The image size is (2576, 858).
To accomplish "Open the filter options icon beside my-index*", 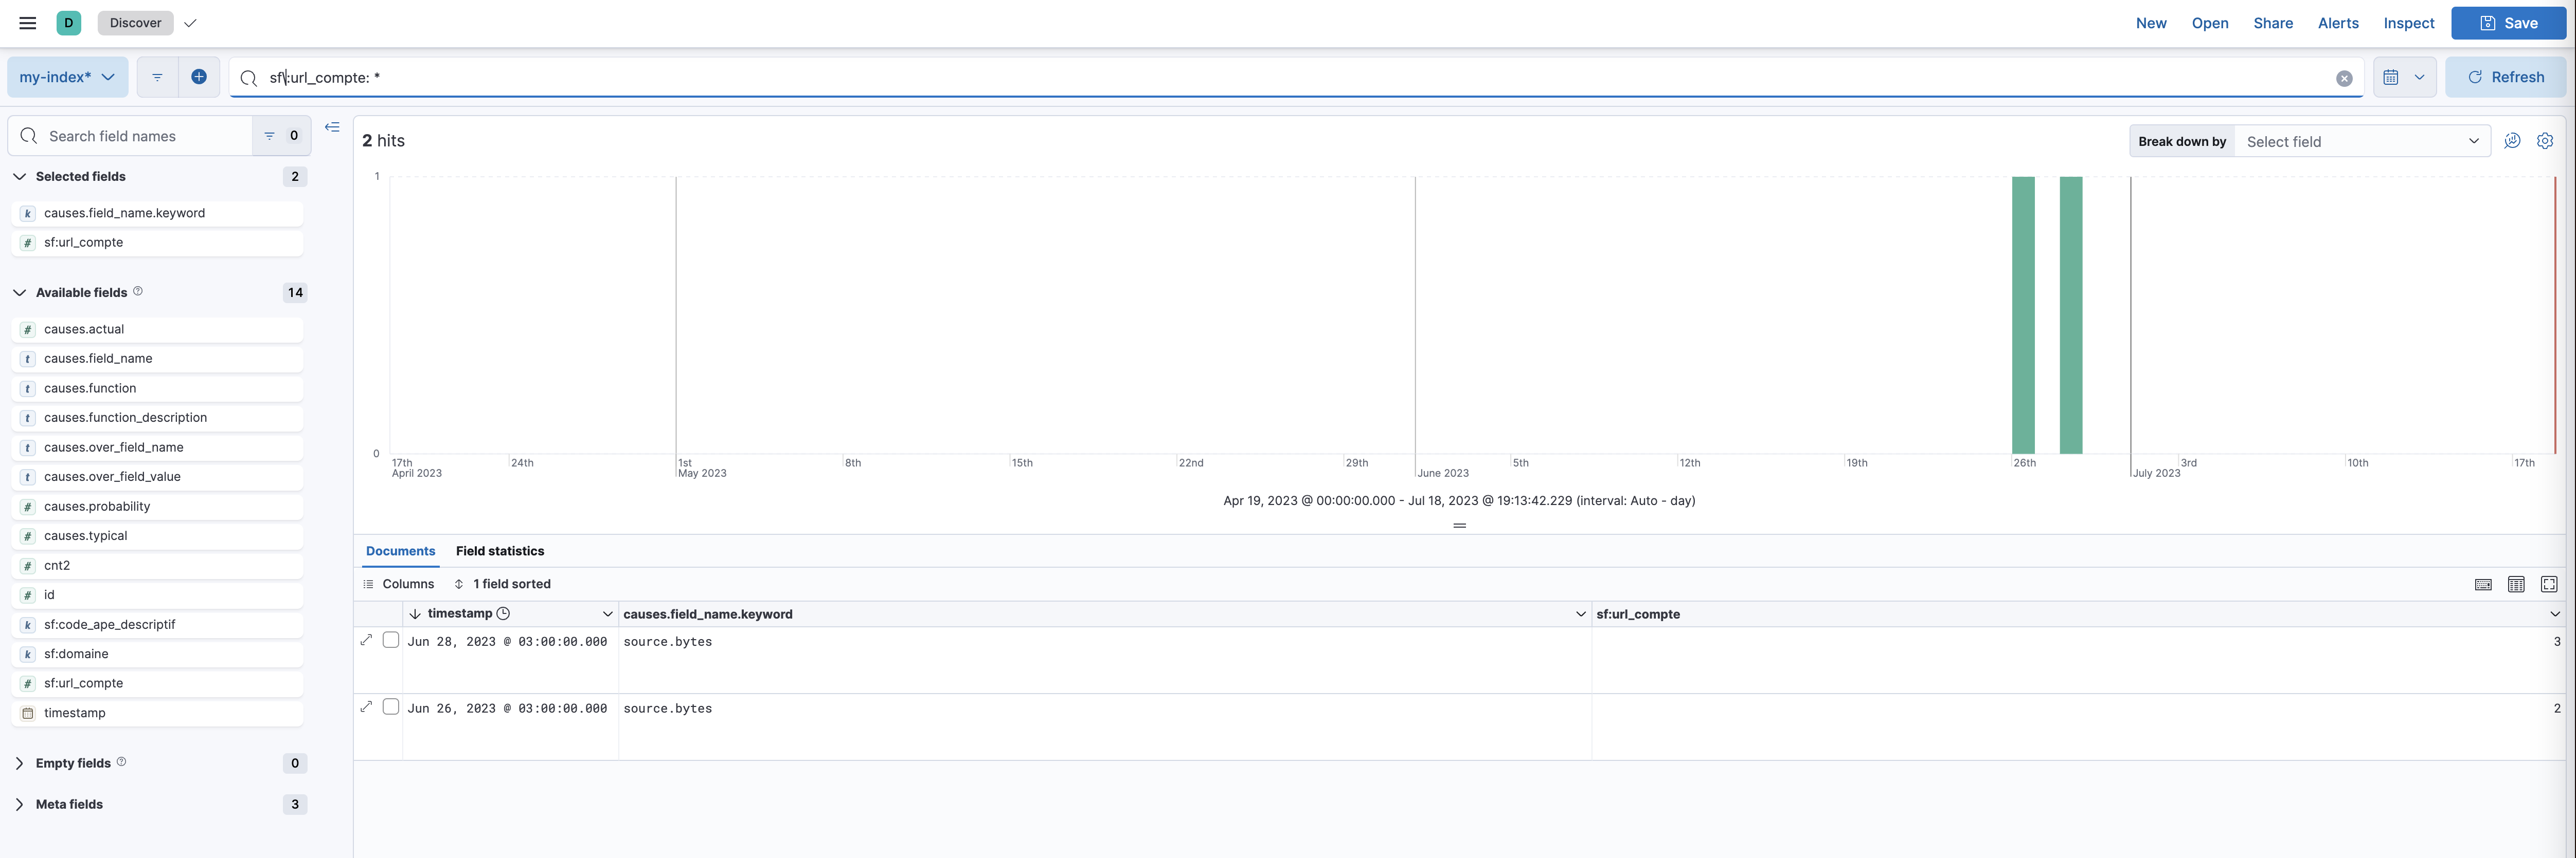I will pos(157,76).
